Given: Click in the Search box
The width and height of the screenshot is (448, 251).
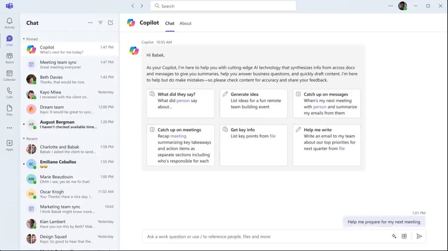Looking at the screenshot, I should 223,6.
